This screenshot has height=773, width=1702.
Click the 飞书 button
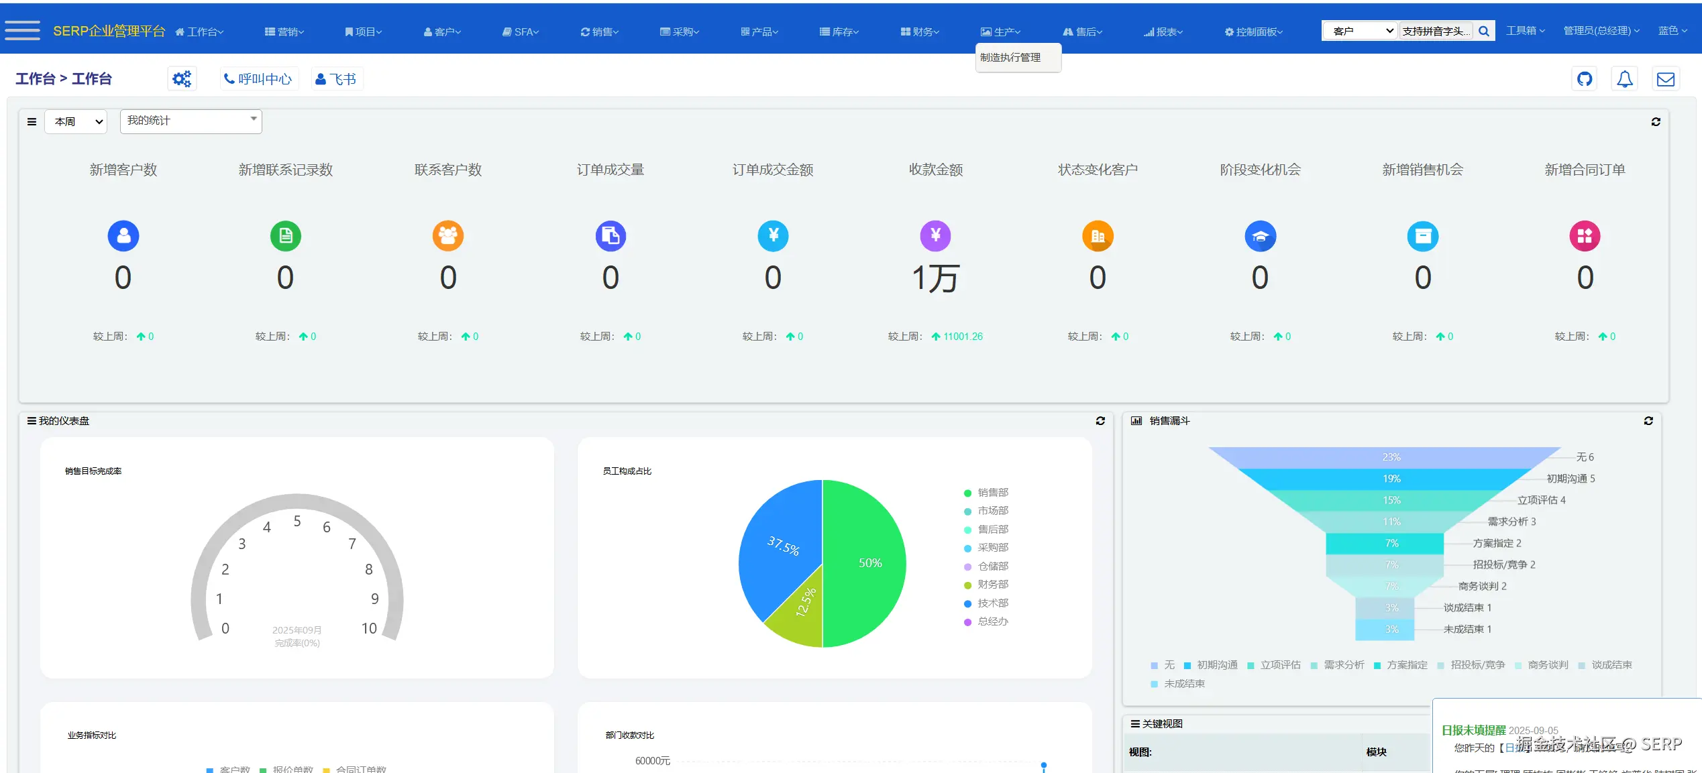[x=336, y=79]
